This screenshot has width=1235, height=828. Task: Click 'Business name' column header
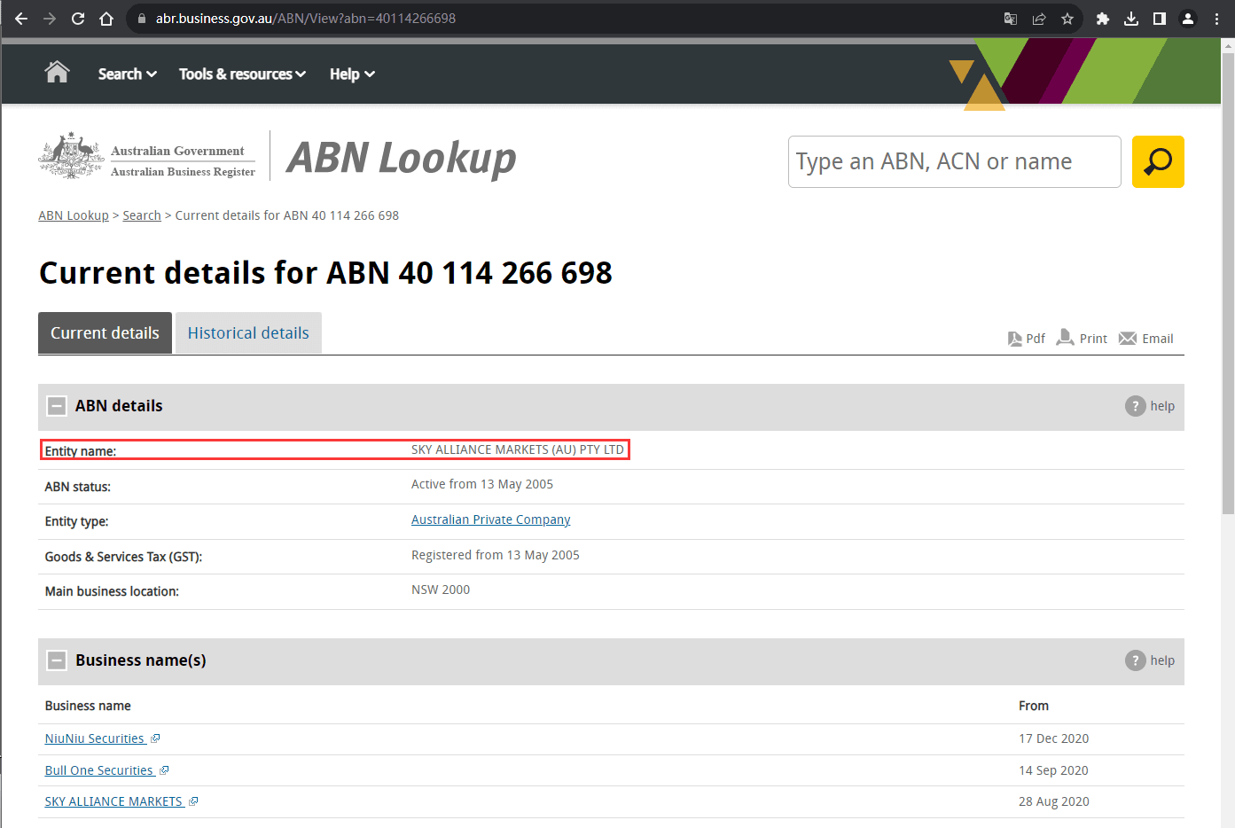click(88, 706)
